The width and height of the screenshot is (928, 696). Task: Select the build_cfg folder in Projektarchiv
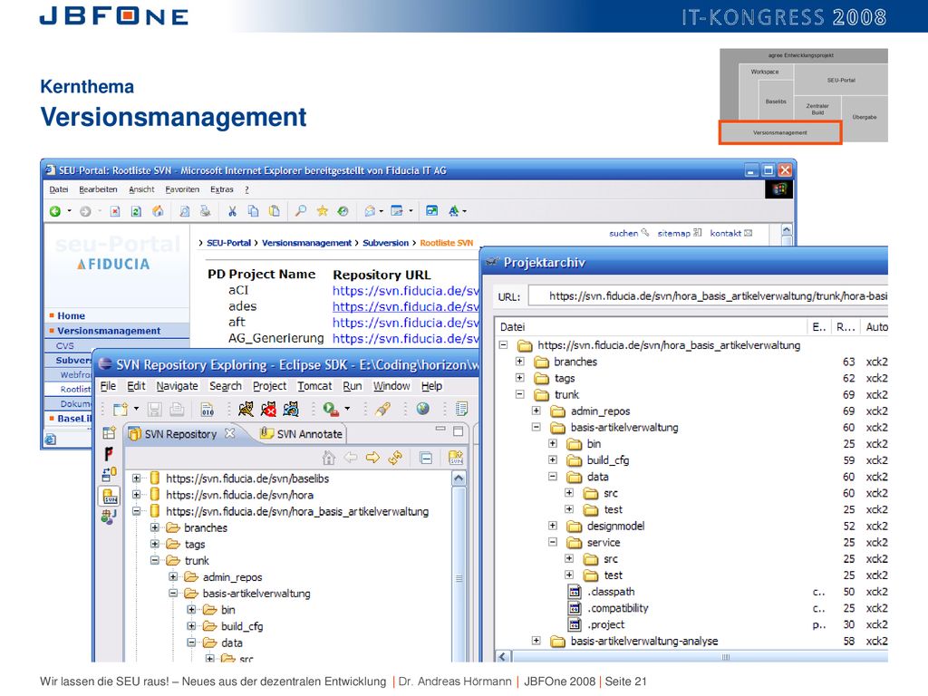pyautogui.click(x=608, y=459)
